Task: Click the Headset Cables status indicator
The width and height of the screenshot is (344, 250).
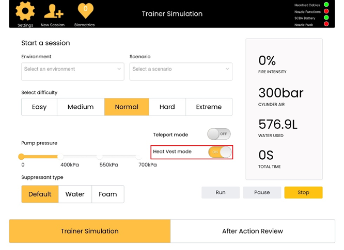Action: point(326,5)
